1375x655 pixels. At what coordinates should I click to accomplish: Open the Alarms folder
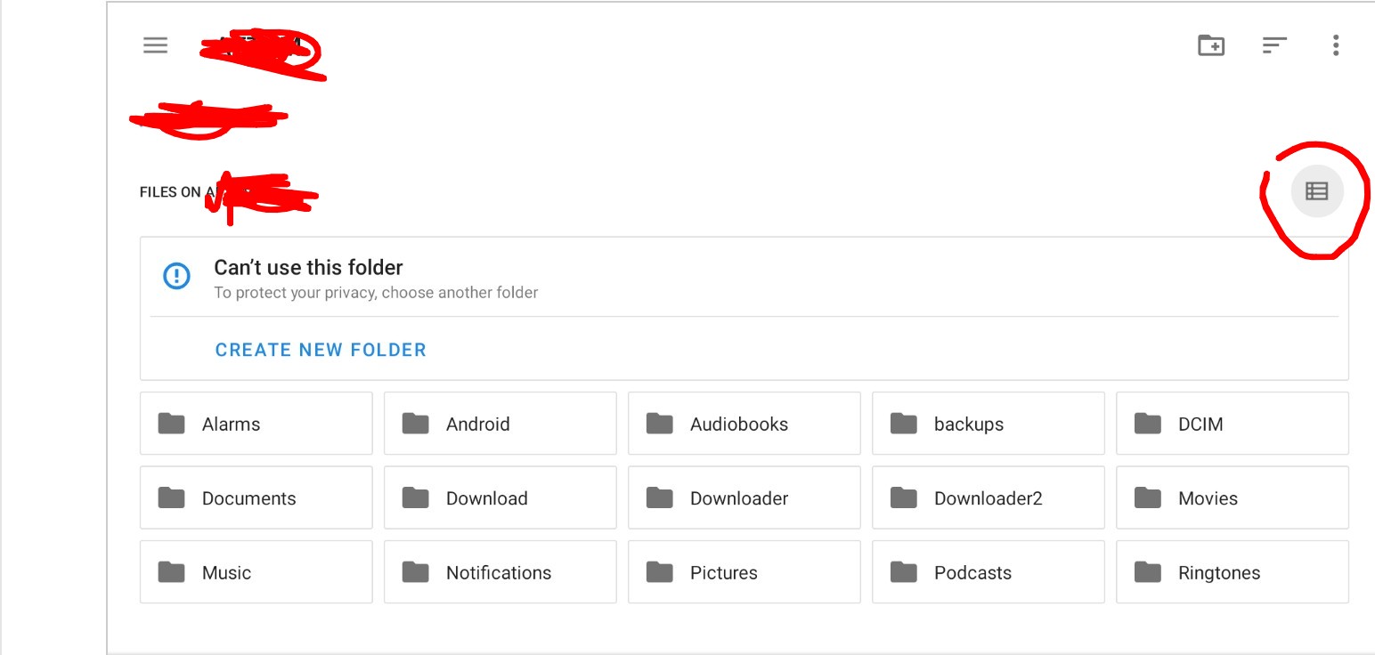pos(256,424)
